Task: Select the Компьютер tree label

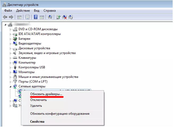Action: click(x=27, y=63)
